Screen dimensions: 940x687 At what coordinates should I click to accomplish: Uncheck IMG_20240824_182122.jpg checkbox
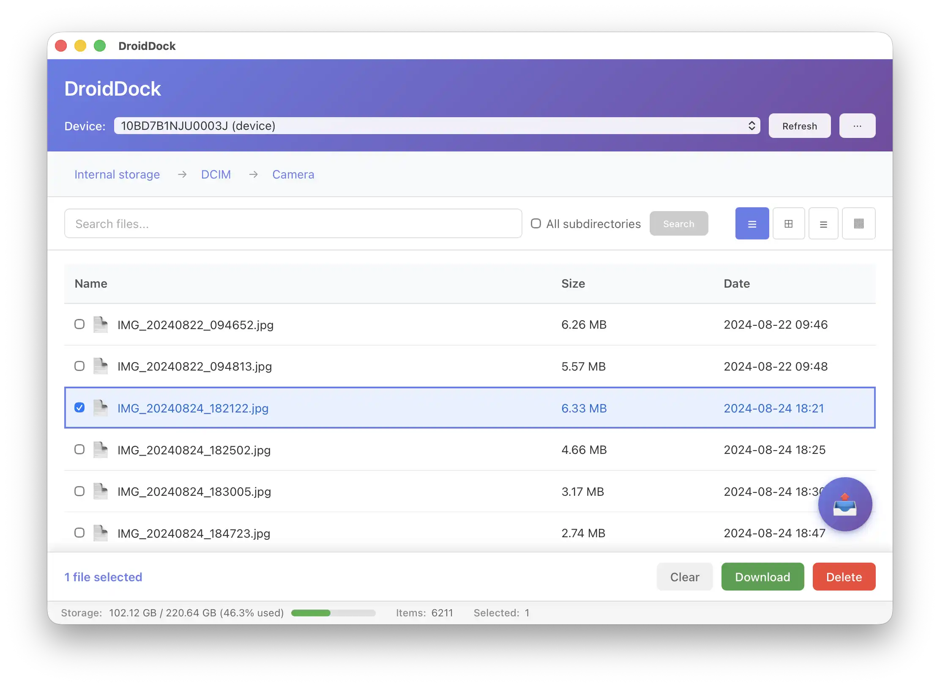click(79, 408)
